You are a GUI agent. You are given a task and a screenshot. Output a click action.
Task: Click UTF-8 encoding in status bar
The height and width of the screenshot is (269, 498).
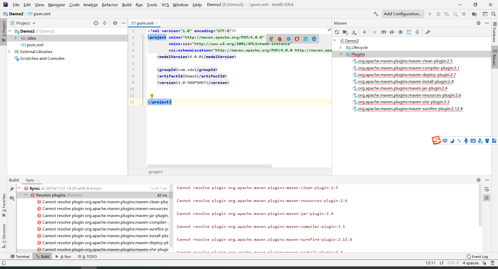(x=453, y=263)
